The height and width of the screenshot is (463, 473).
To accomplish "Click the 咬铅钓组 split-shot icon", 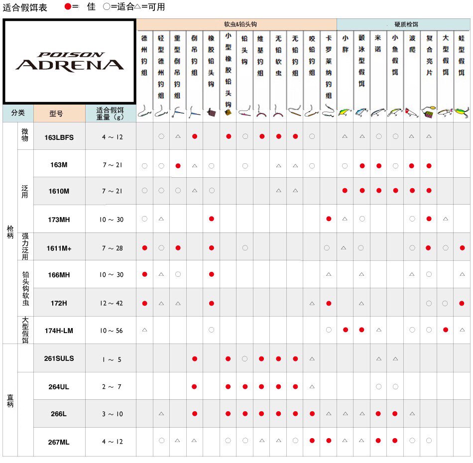I will (x=312, y=112).
